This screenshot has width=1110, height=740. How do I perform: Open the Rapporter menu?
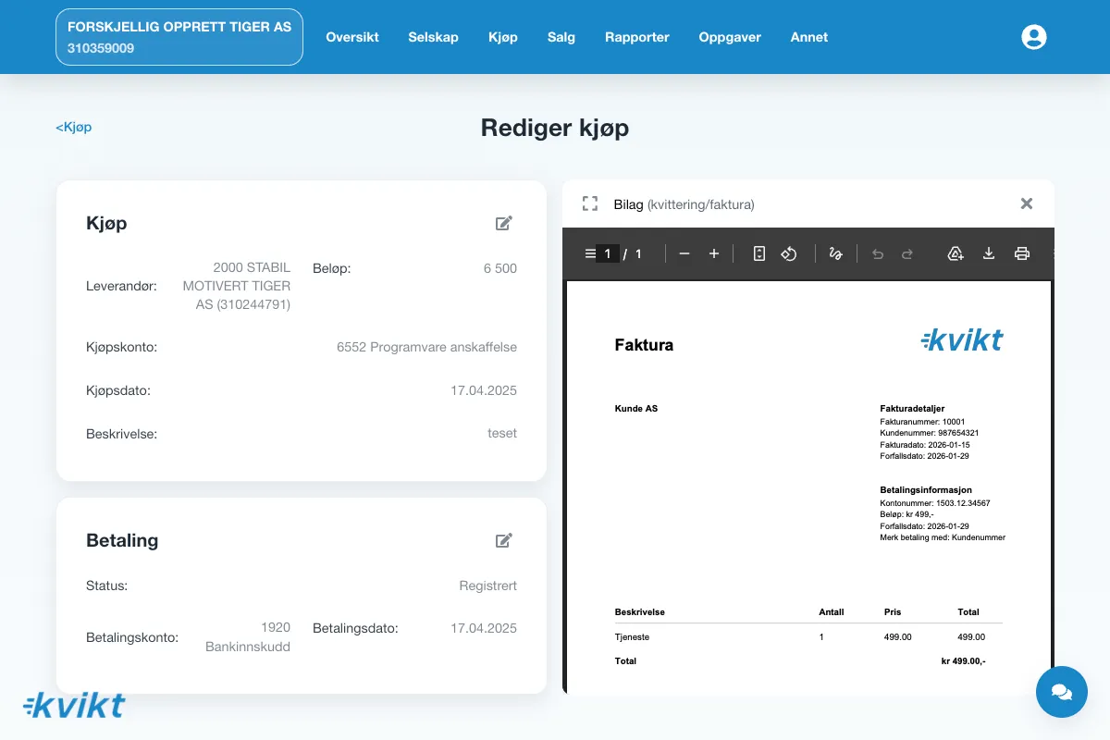(637, 37)
